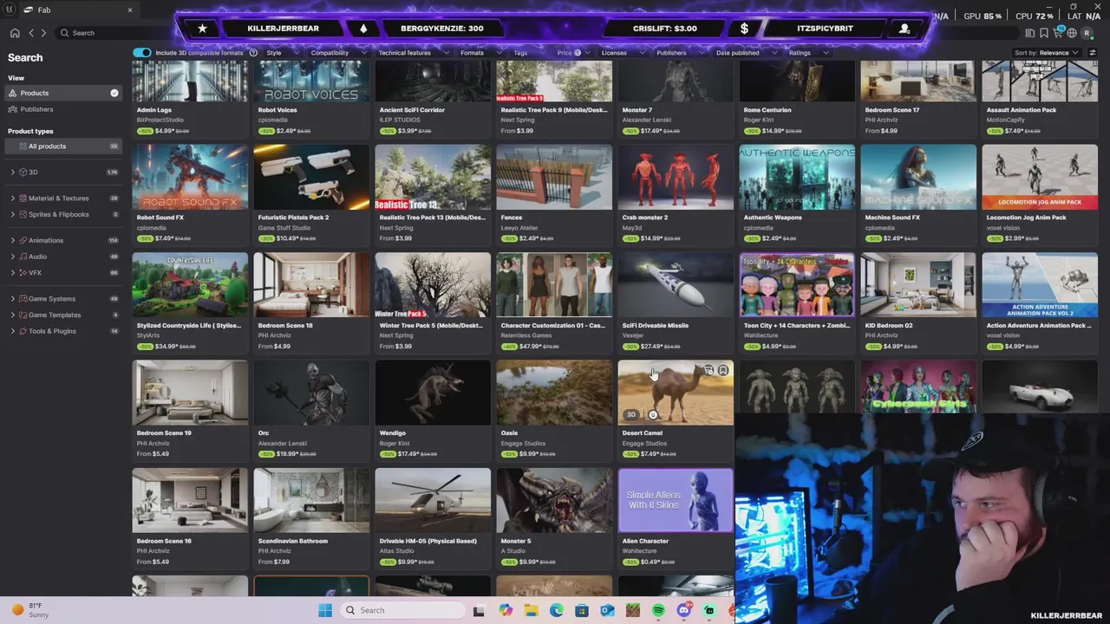Go back with the left arrow
This screenshot has height=624, width=1110.
coord(31,33)
